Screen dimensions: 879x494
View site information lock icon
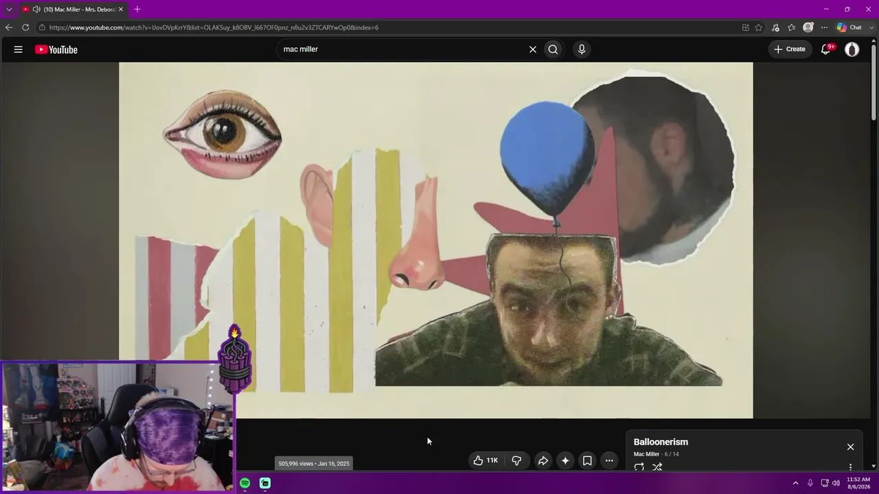42,27
